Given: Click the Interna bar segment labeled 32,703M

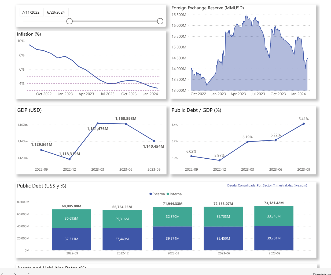Looking at the screenshot, I should 223,217.
